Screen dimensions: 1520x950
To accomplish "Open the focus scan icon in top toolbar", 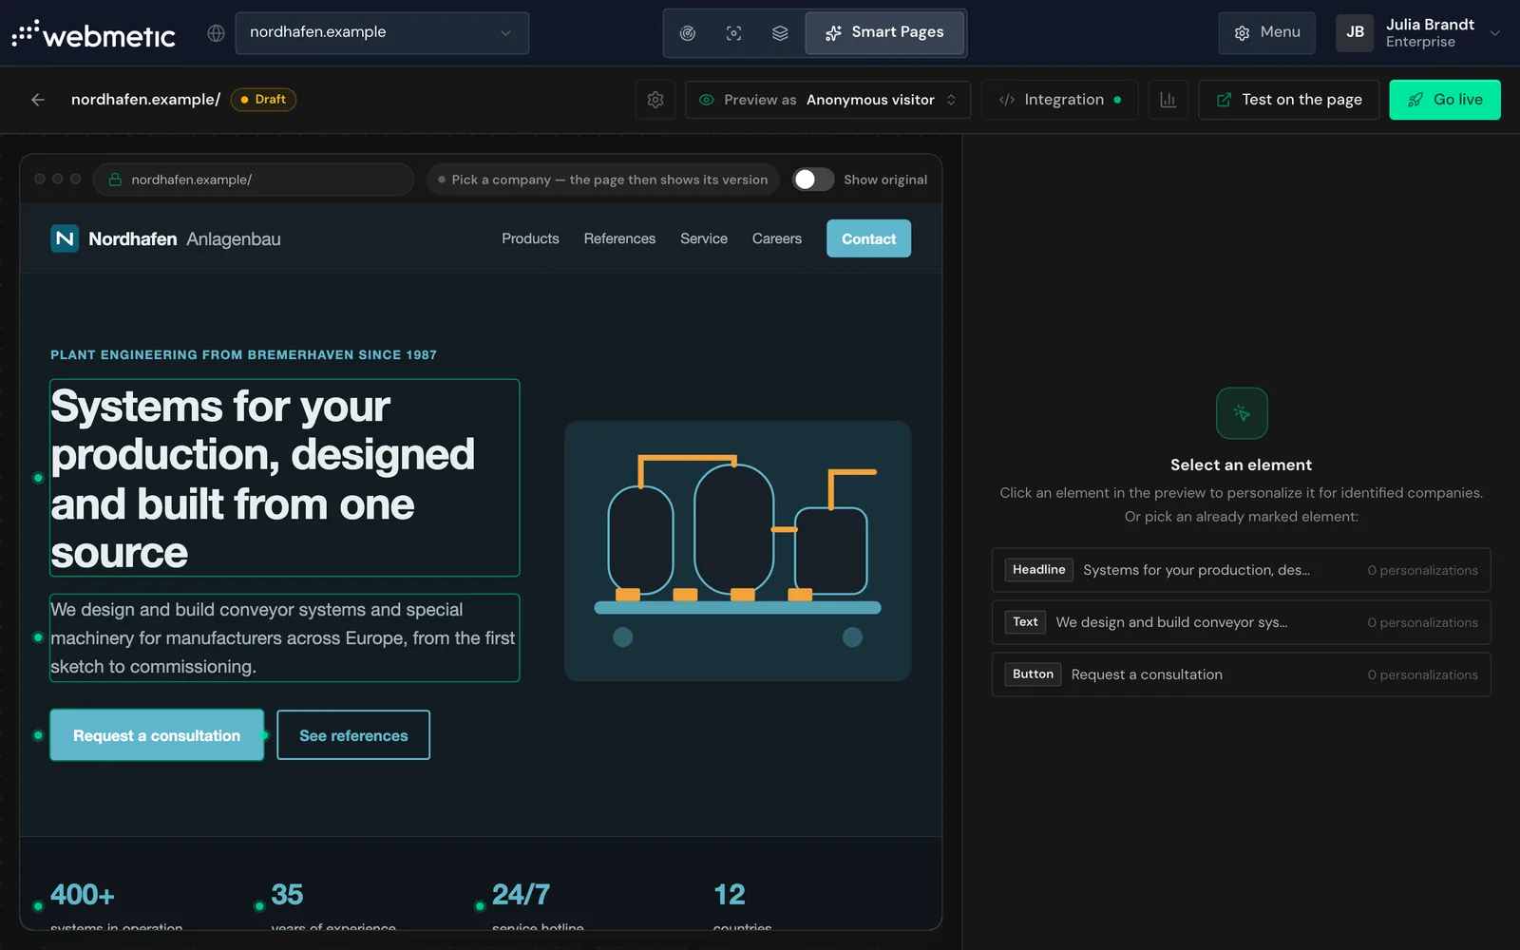I will 733,33.
